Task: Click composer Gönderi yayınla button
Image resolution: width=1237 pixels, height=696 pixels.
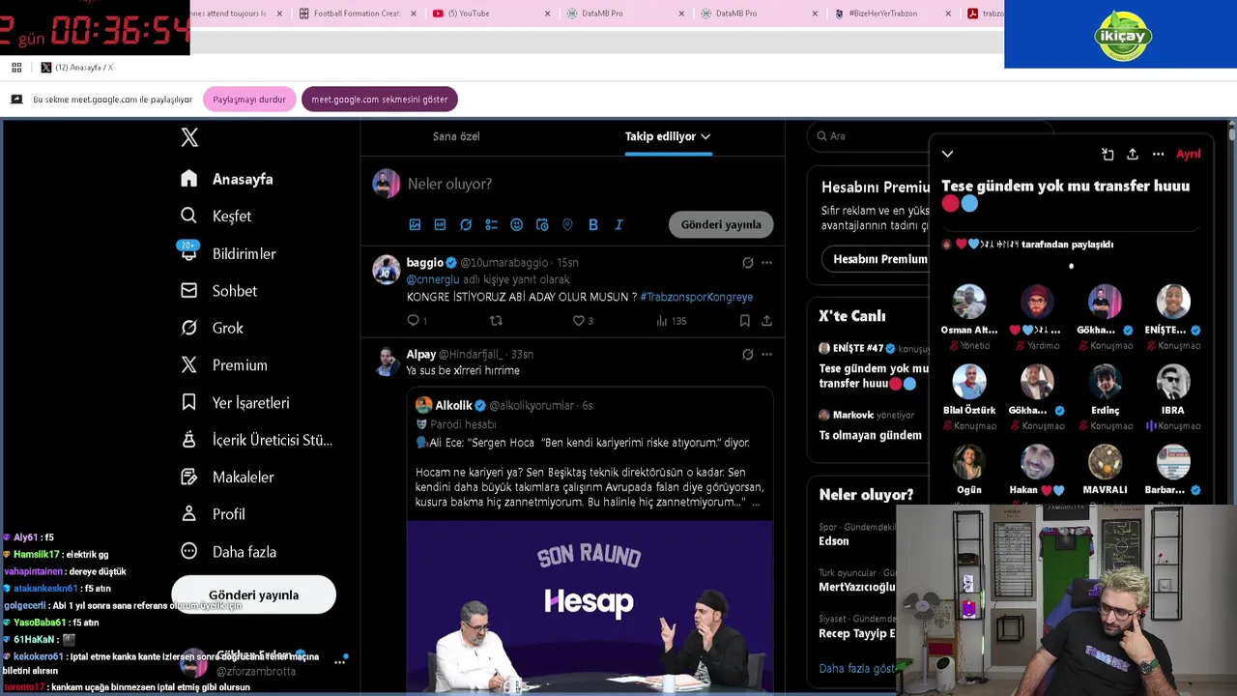Action: 721,224
